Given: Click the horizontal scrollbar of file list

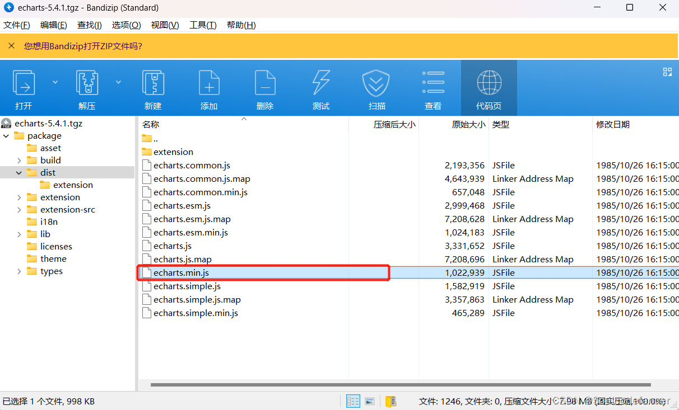Looking at the screenshot, I should [x=401, y=385].
